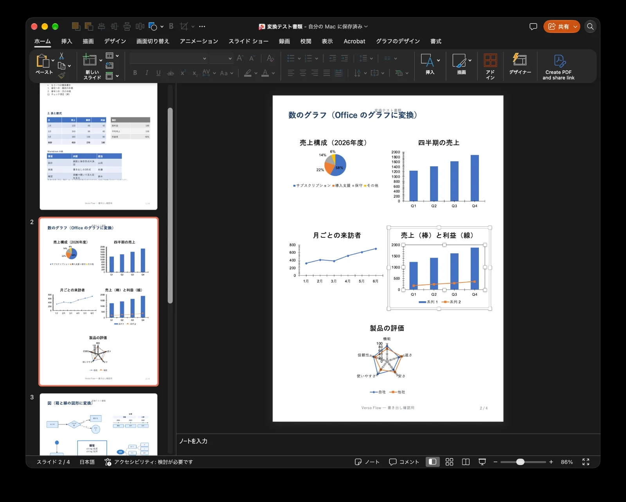Click the Increase indent icon

pos(344,58)
